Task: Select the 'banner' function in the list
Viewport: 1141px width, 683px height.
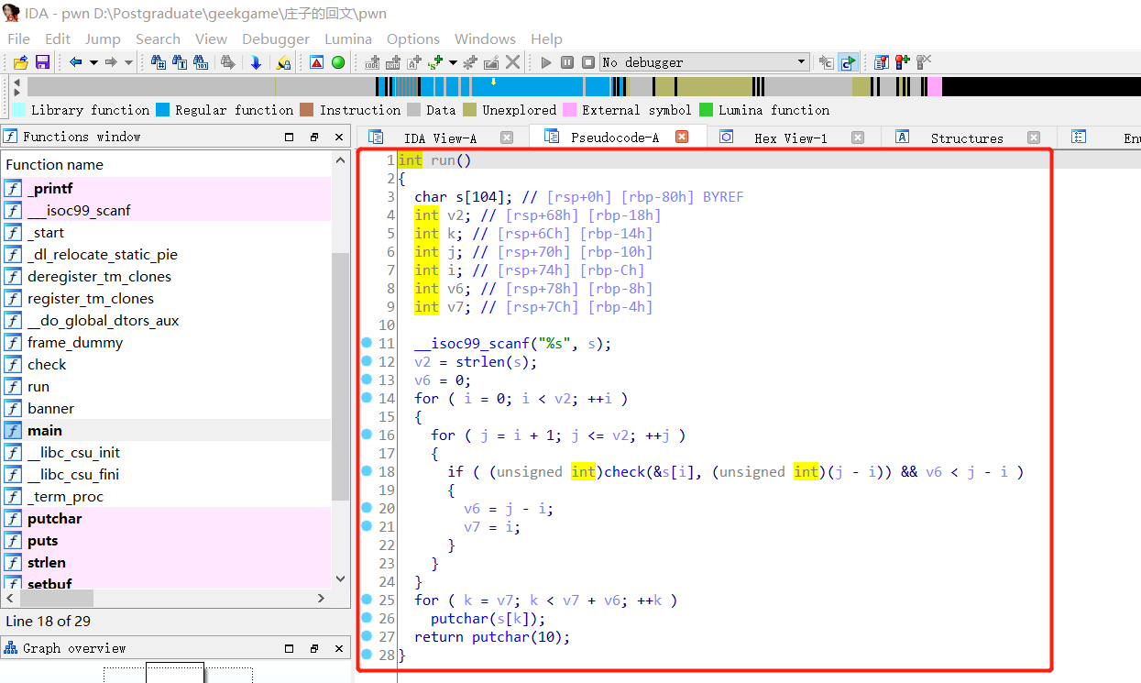Action: (x=166, y=408)
